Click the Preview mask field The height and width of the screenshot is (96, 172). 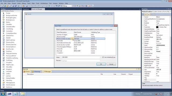tap(81, 61)
